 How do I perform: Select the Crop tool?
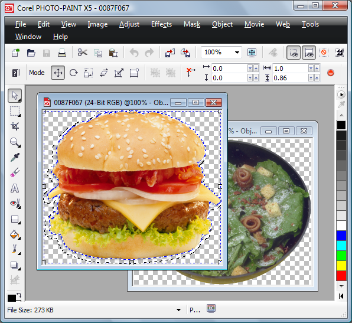(15, 126)
